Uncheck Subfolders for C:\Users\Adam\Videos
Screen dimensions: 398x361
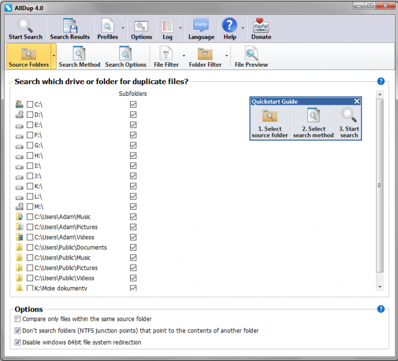coord(133,237)
